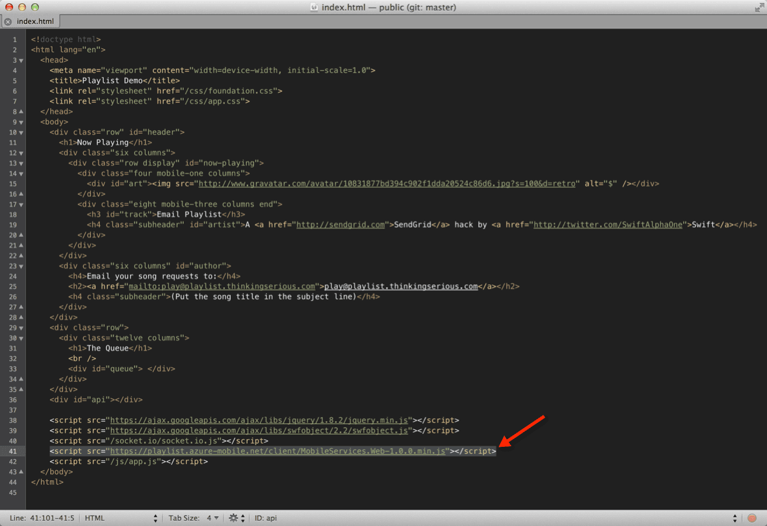The height and width of the screenshot is (526, 767).
Task: Close the index.html tab via its x icon
Action: [7, 20]
